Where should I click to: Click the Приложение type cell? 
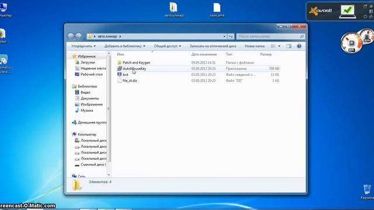click(236, 69)
